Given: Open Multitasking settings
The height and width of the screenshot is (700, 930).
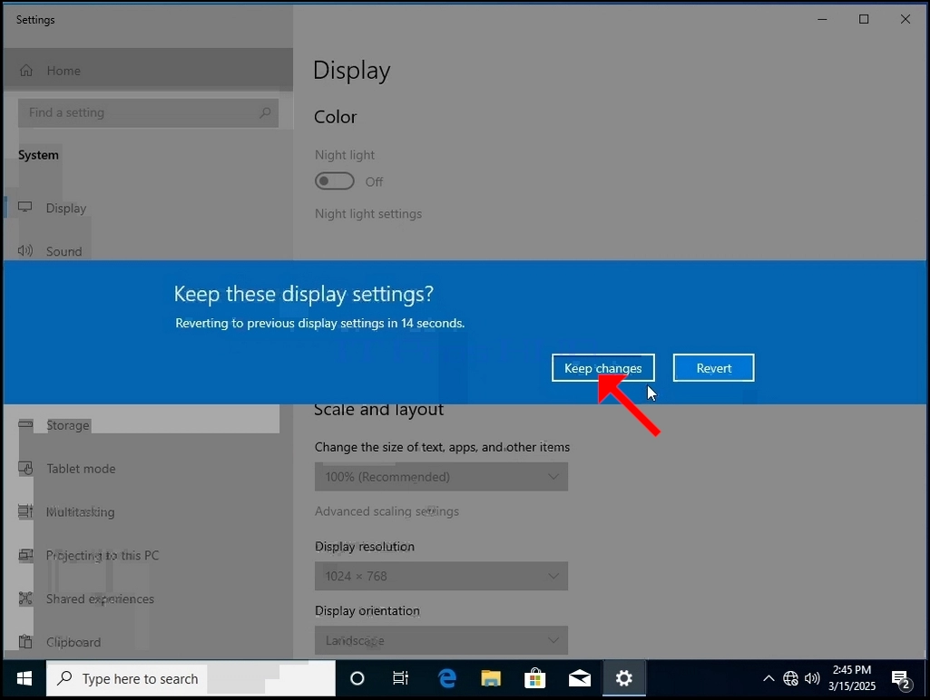Looking at the screenshot, I should pos(148,511).
